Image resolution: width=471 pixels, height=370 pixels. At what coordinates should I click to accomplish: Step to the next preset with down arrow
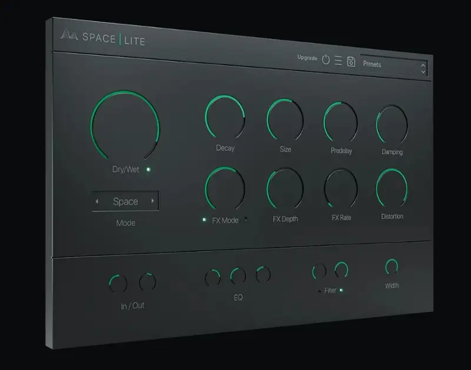point(423,71)
